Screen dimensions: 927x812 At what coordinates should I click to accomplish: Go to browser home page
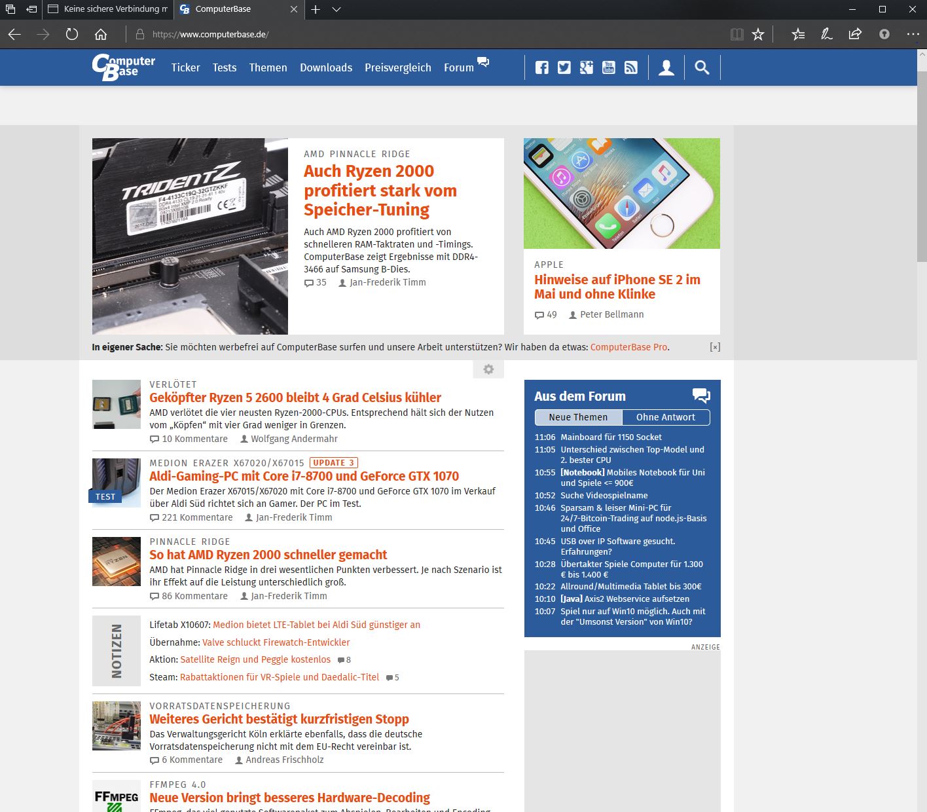(101, 34)
